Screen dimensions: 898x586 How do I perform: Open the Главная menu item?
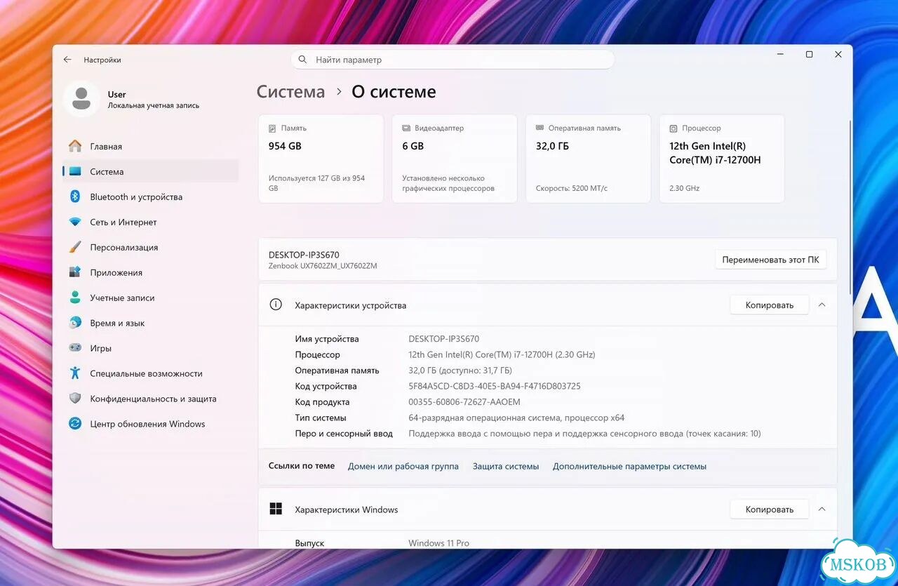151,146
